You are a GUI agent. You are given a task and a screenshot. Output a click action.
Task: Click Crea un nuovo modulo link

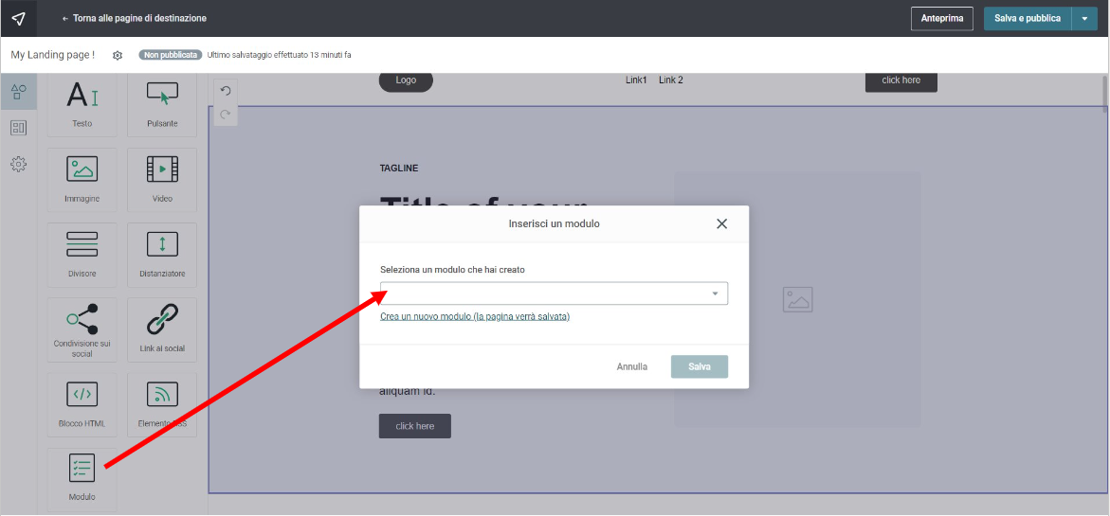tap(475, 316)
